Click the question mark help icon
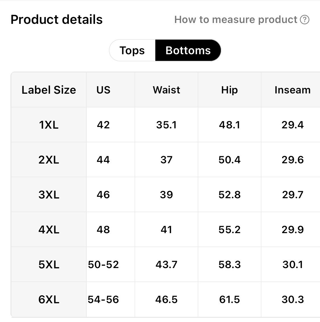Screen dimensions: 320x322 pyautogui.click(x=305, y=20)
